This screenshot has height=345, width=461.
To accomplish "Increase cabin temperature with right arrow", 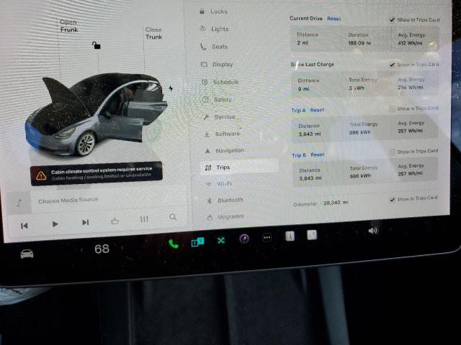I will coord(122,248).
